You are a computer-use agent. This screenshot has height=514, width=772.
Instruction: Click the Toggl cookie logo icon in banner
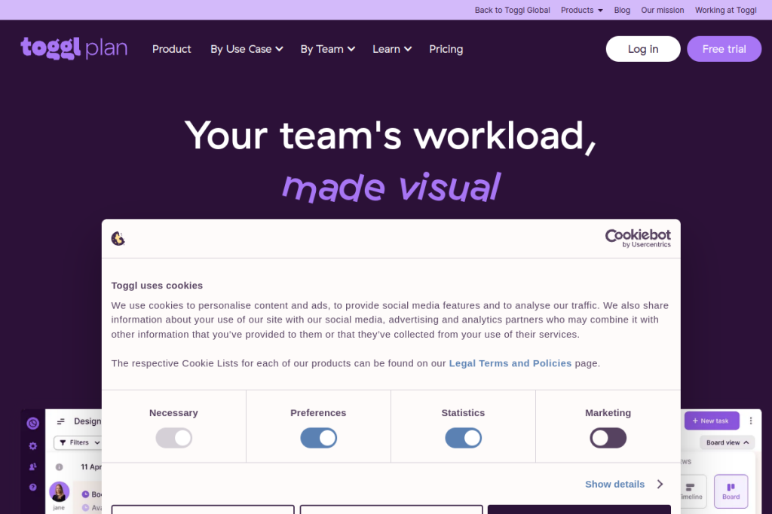click(118, 239)
